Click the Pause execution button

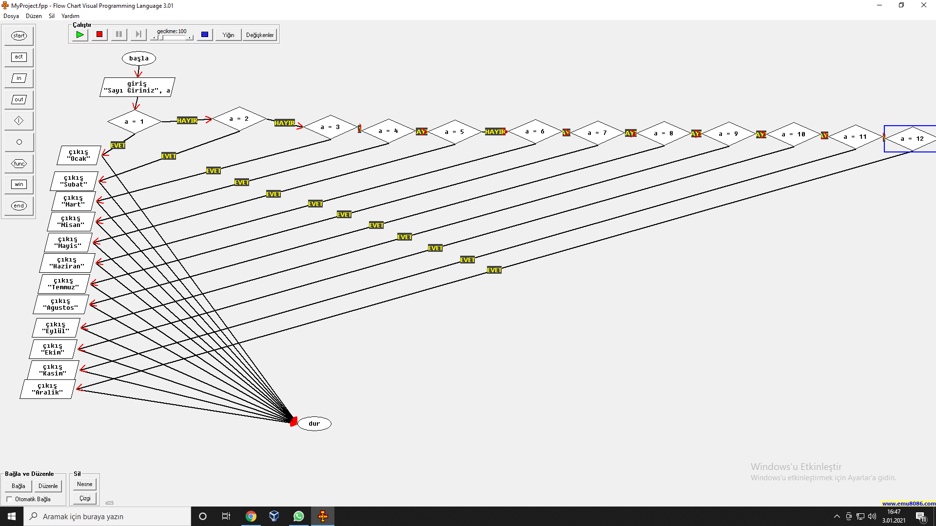tap(118, 35)
